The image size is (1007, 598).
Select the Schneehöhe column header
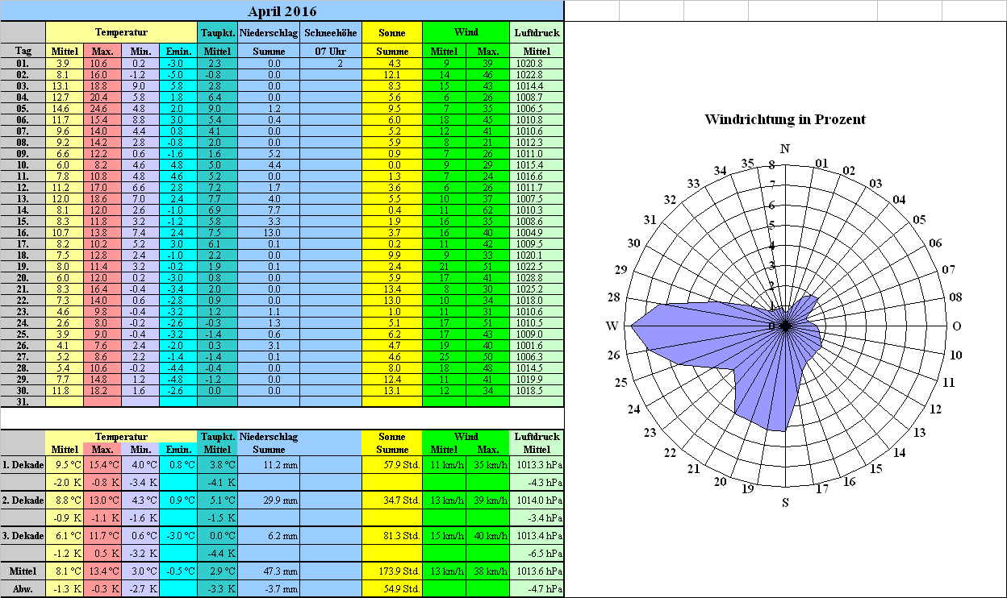coord(331,32)
